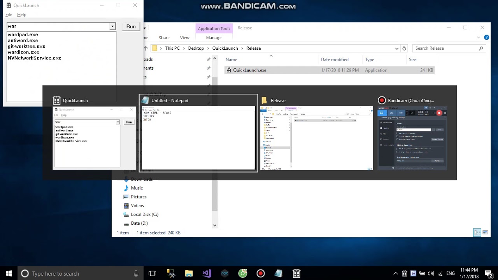This screenshot has width=498, height=280.
Task: Open Task View from the taskbar
Action: click(153, 273)
